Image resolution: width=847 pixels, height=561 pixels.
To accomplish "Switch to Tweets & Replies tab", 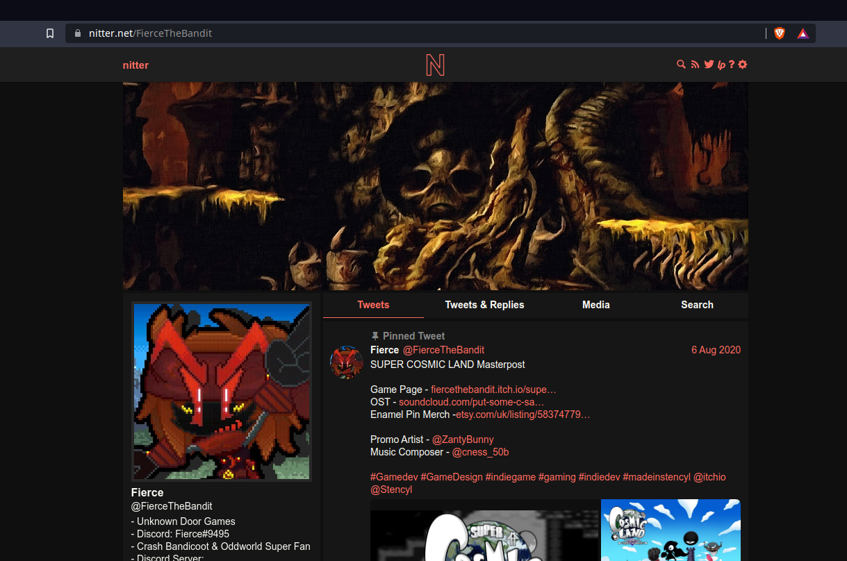I will click(485, 305).
